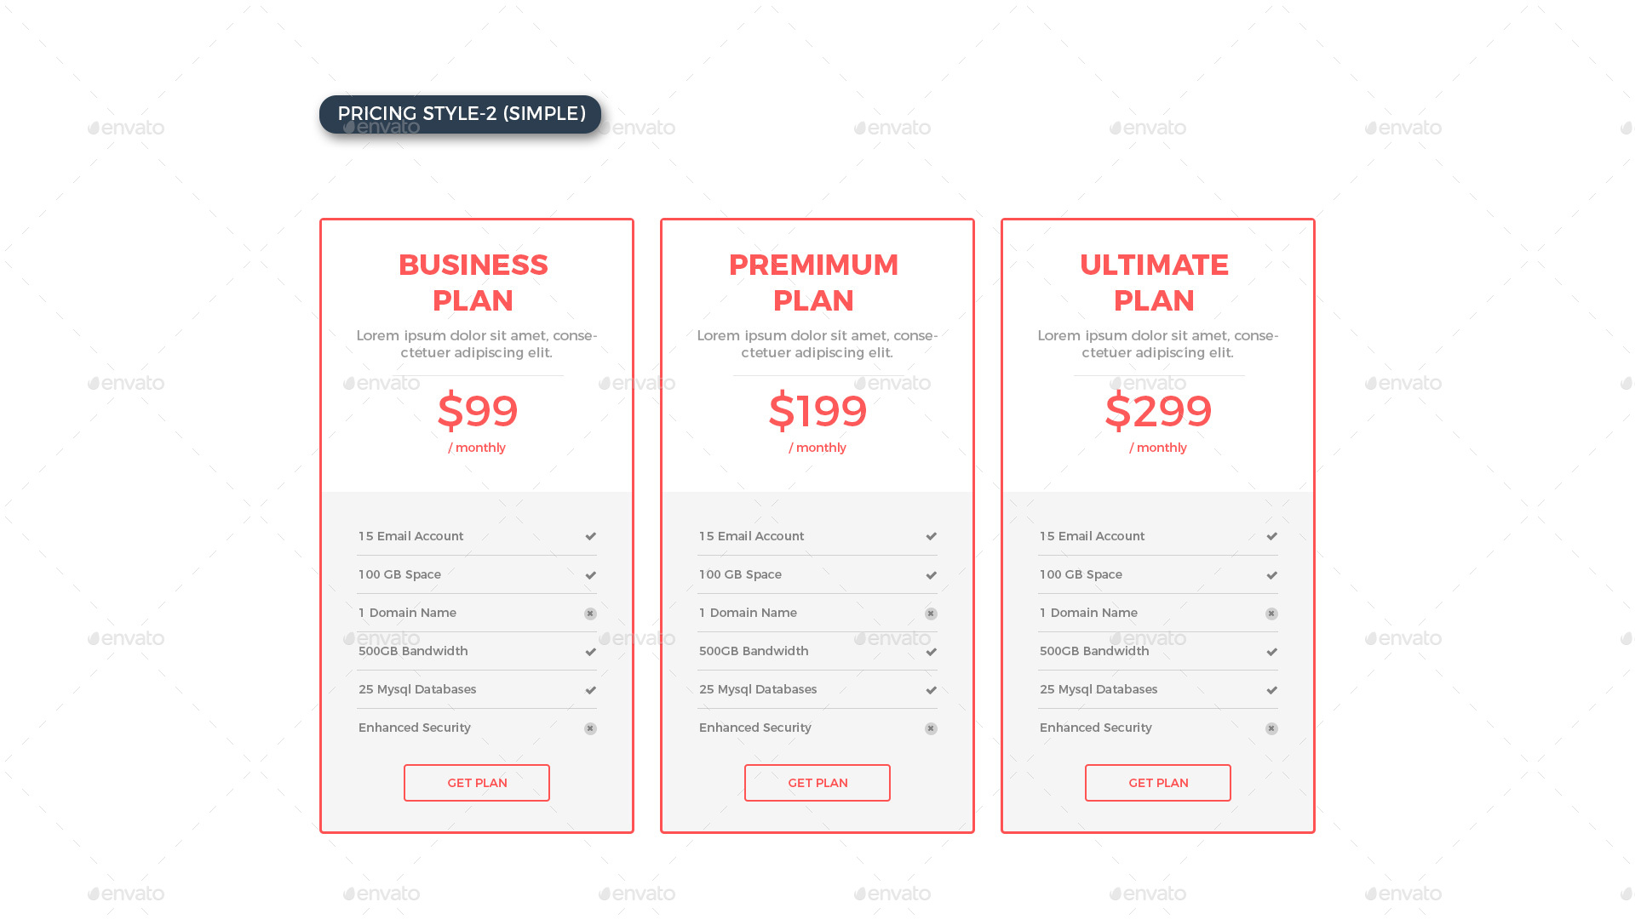Toggle the 1 Domain Name mark in Premium Plan
1635x919 pixels.
931,613
